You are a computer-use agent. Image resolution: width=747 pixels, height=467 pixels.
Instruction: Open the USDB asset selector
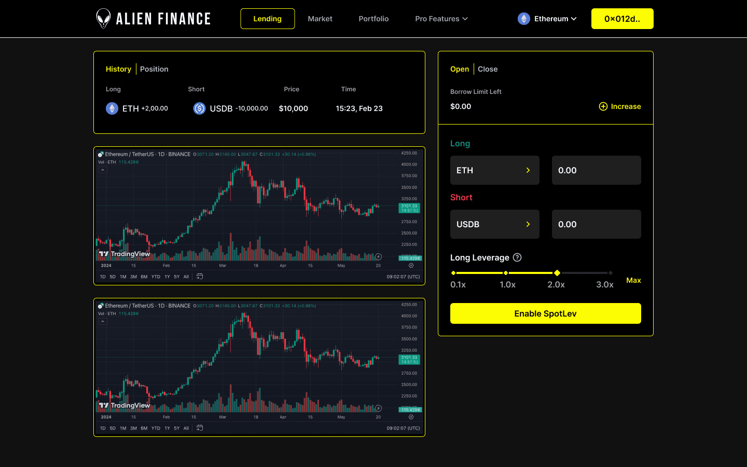point(494,224)
